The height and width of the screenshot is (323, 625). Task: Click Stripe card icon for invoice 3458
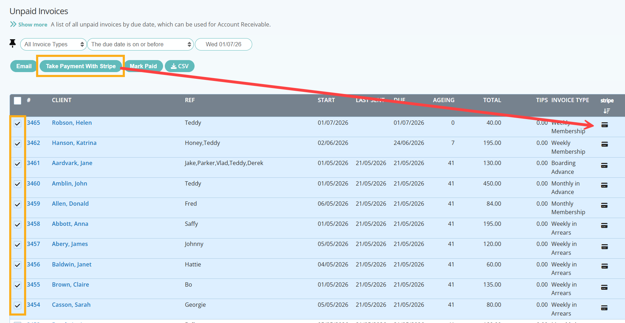coord(604,225)
